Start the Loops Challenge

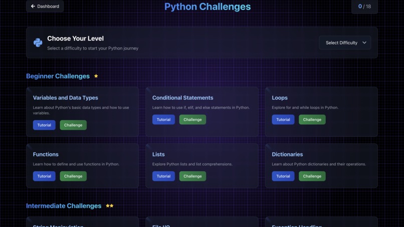point(312,120)
